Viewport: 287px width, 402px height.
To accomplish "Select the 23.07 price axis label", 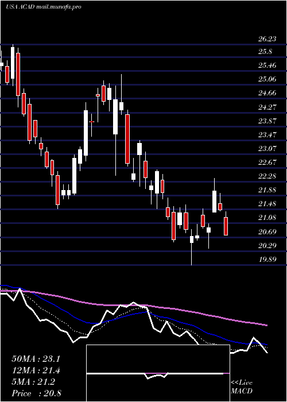I will [x=267, y=148].
